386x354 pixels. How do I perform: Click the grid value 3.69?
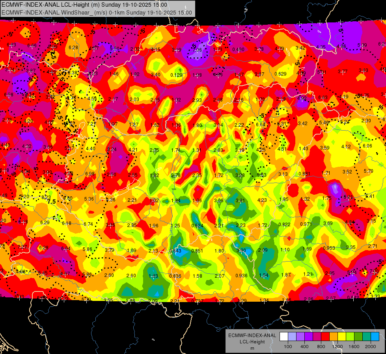click(328, 223)
